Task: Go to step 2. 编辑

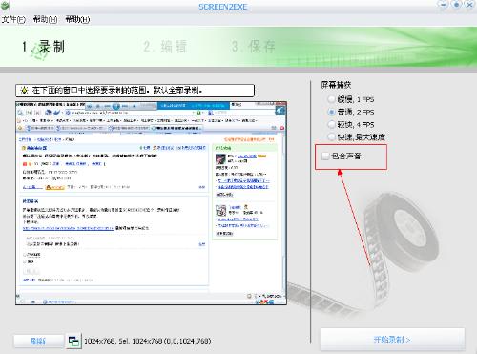Action: (x=165, y=47)
